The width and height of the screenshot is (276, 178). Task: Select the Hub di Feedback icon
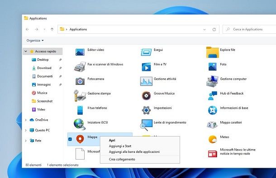click(213, 96)
